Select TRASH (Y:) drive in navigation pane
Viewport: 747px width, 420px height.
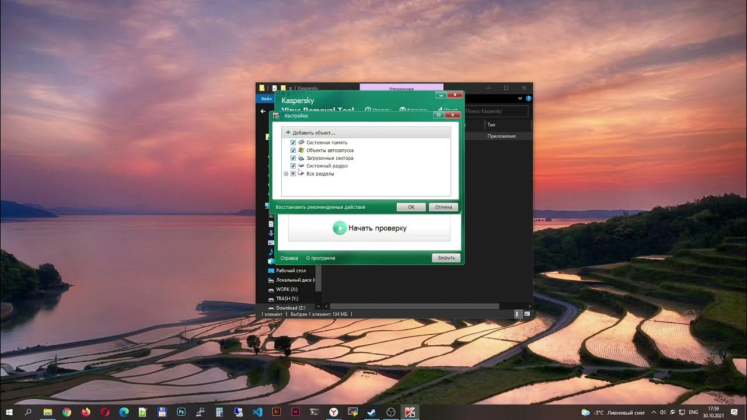287,299
